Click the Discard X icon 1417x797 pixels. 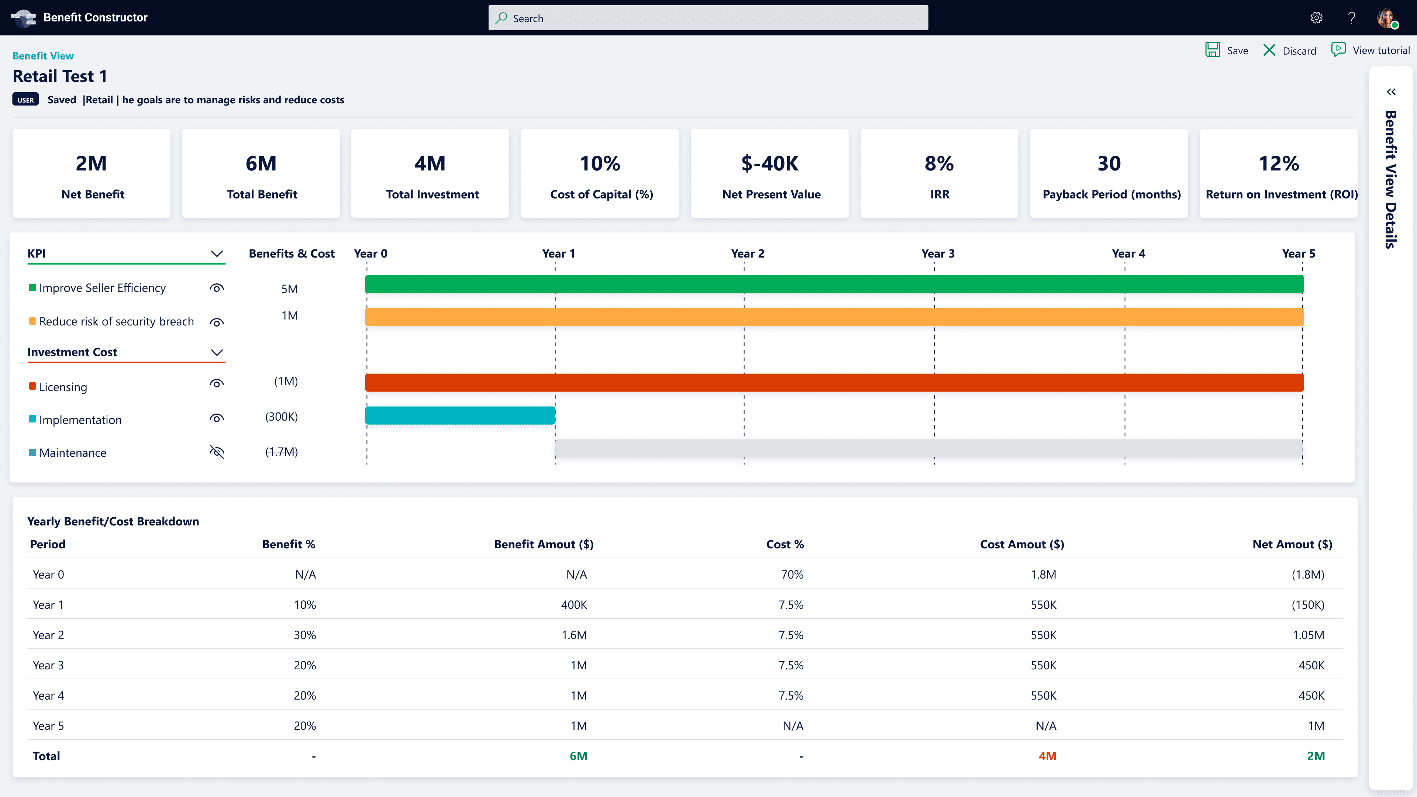coord(1269,50)
